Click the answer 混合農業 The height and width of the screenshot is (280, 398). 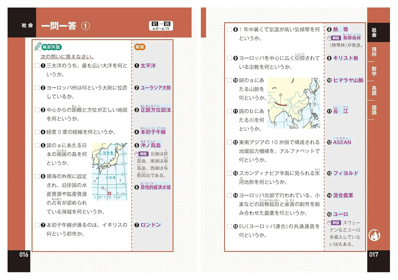(x=343, y=195)
